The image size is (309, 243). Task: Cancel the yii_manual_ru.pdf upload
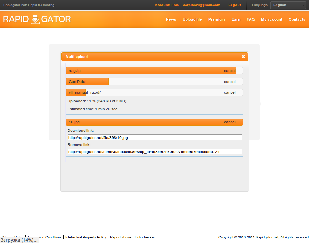pyautogui.click(x=230, y=92)
